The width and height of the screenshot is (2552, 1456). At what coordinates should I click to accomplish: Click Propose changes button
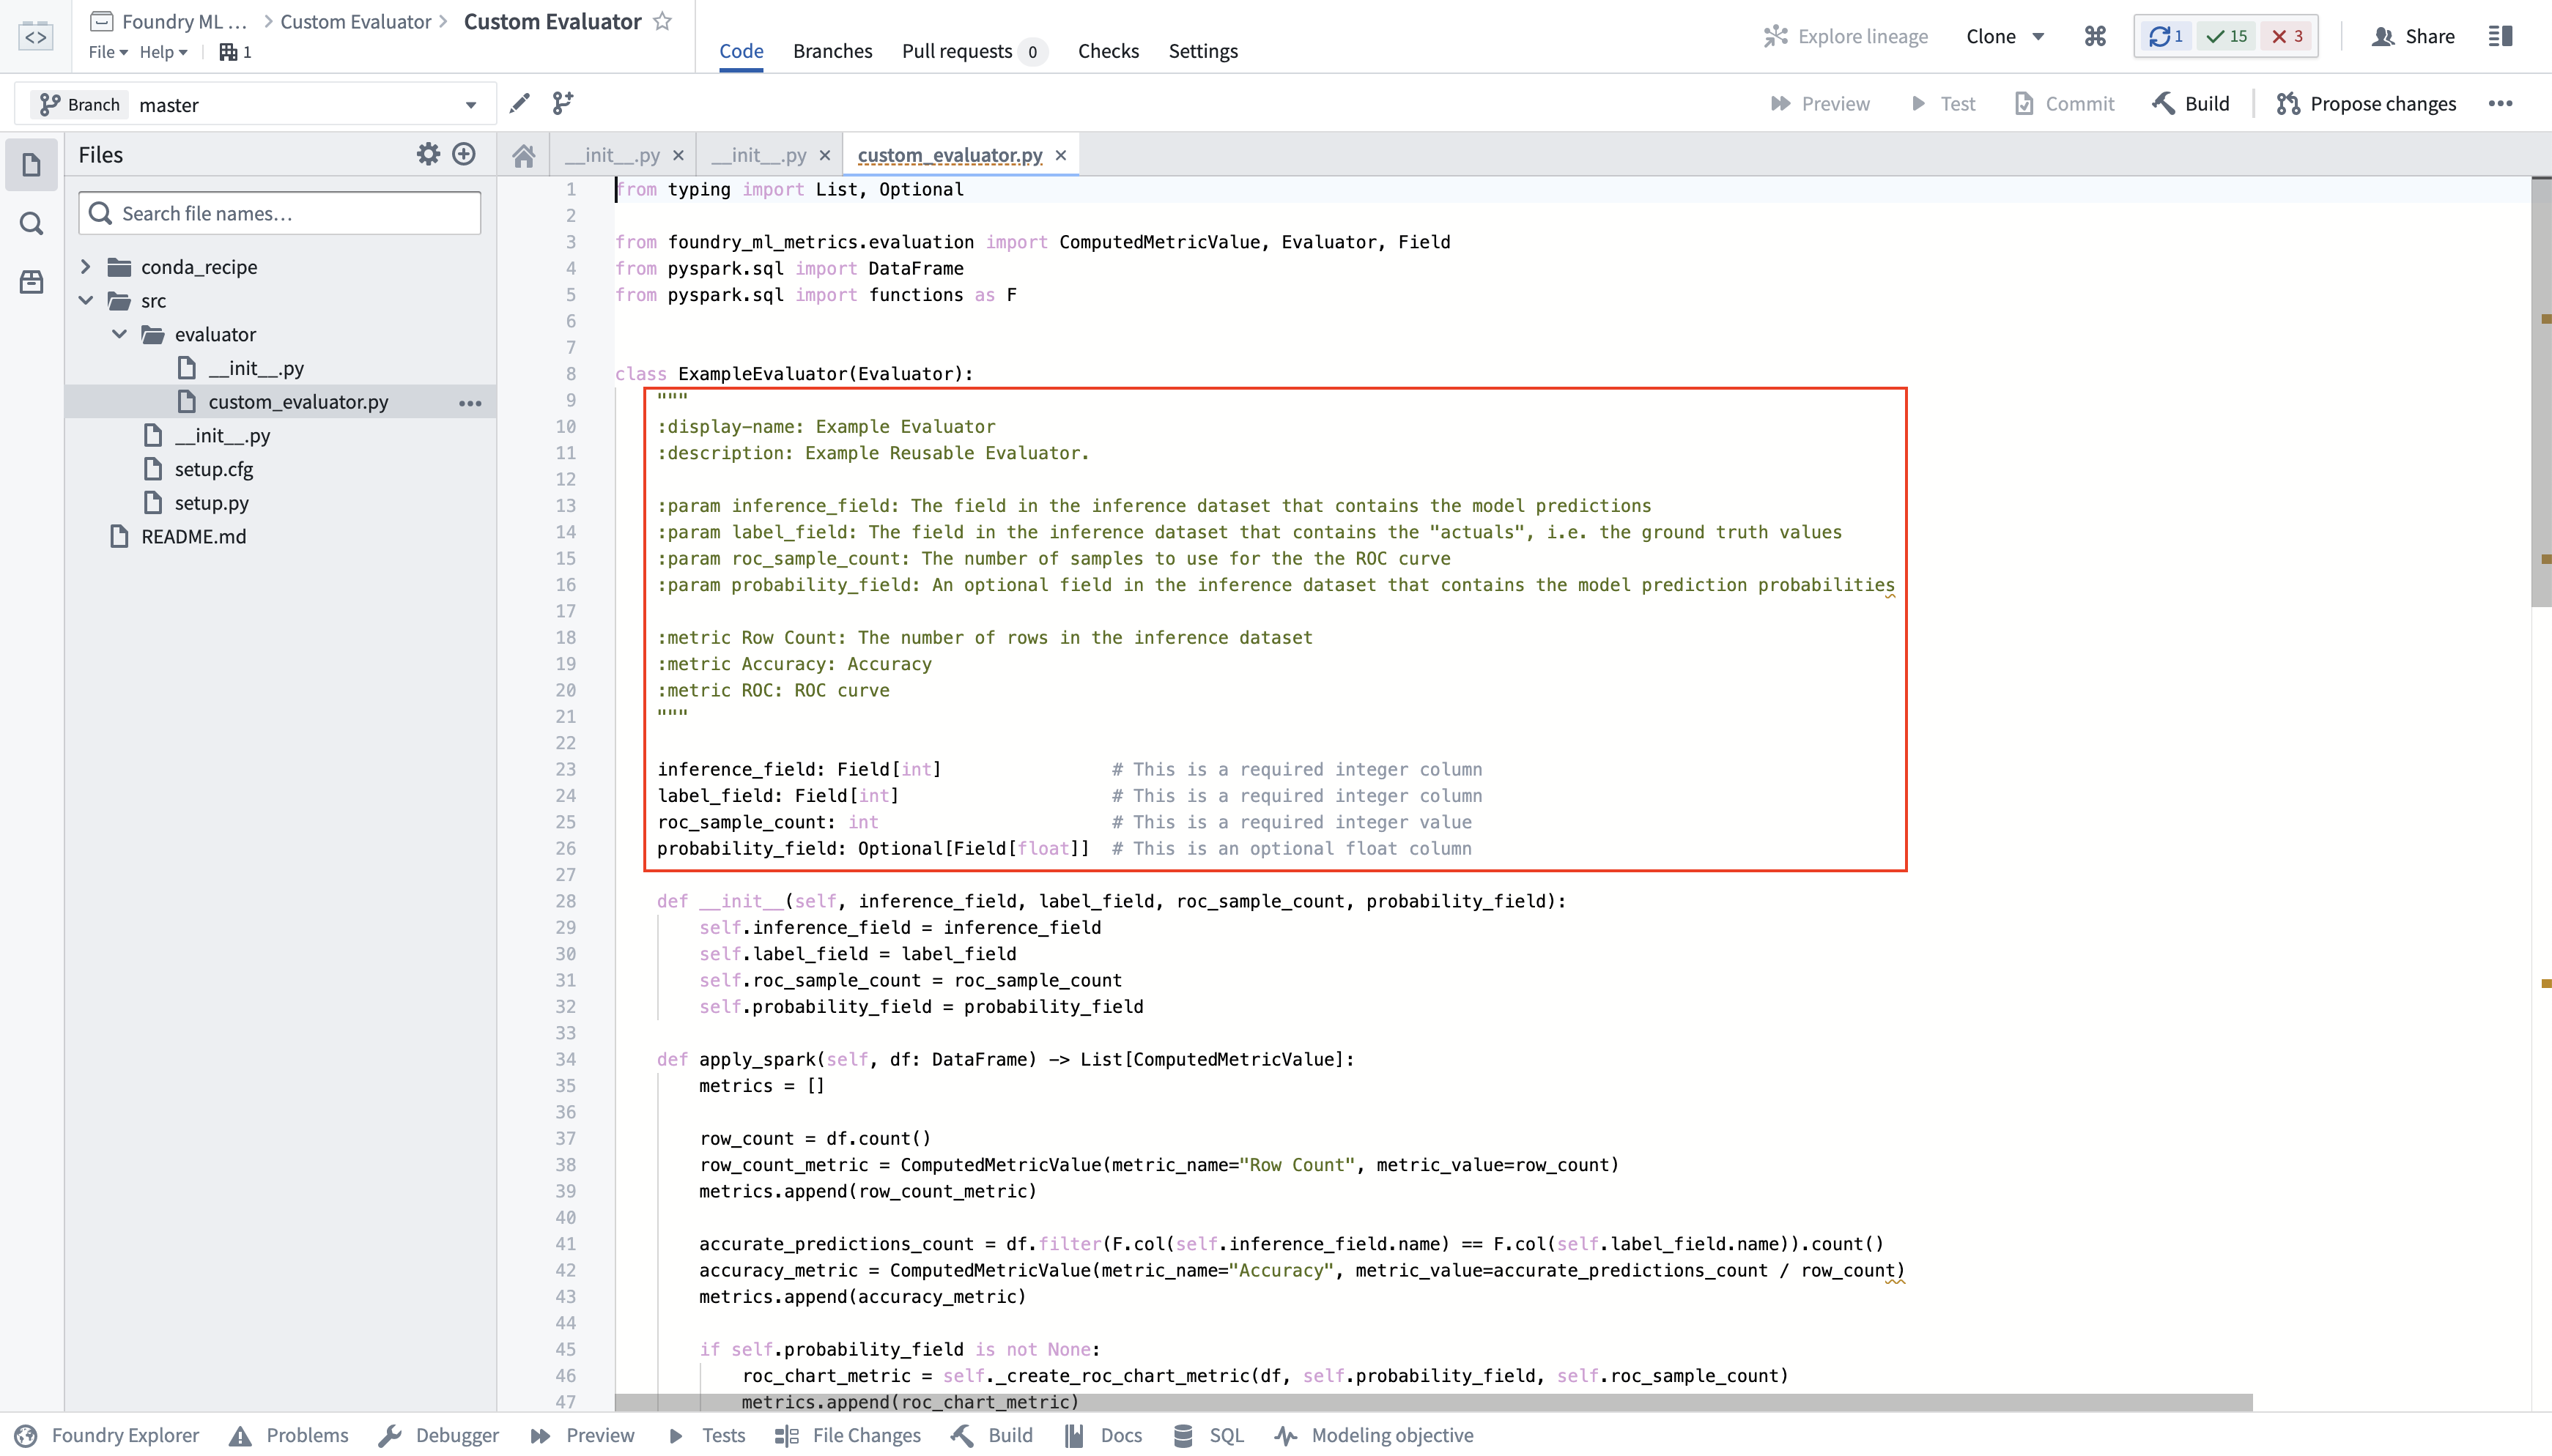click(x=2366, y=104)
